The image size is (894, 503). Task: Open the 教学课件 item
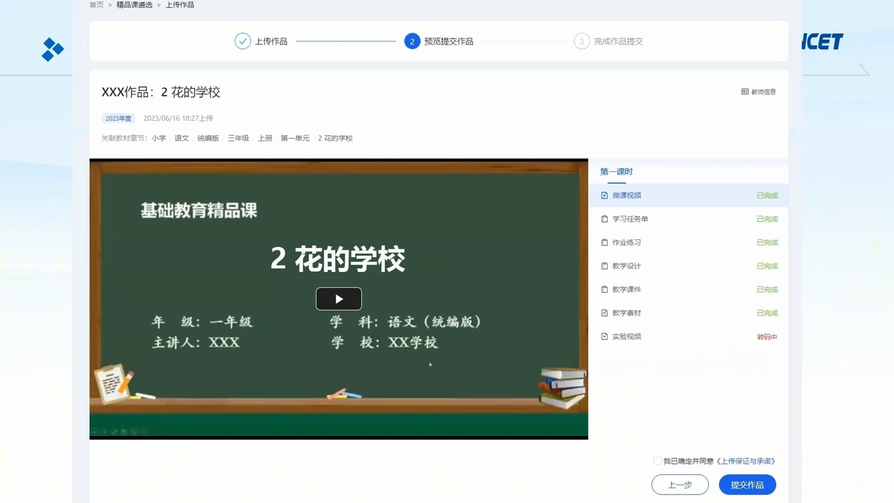[x=688, y=289]
